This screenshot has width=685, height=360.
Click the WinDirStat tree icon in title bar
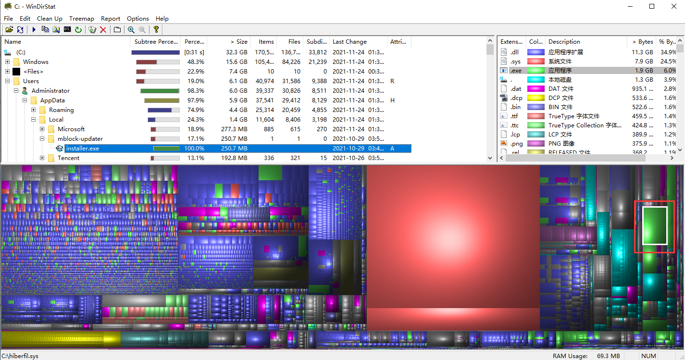tap(8, 6)
